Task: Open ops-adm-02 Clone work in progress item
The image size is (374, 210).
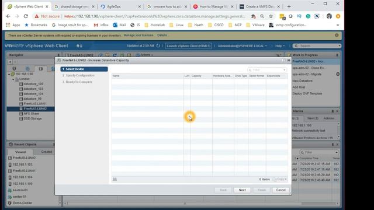Action: tap(309, 68)
